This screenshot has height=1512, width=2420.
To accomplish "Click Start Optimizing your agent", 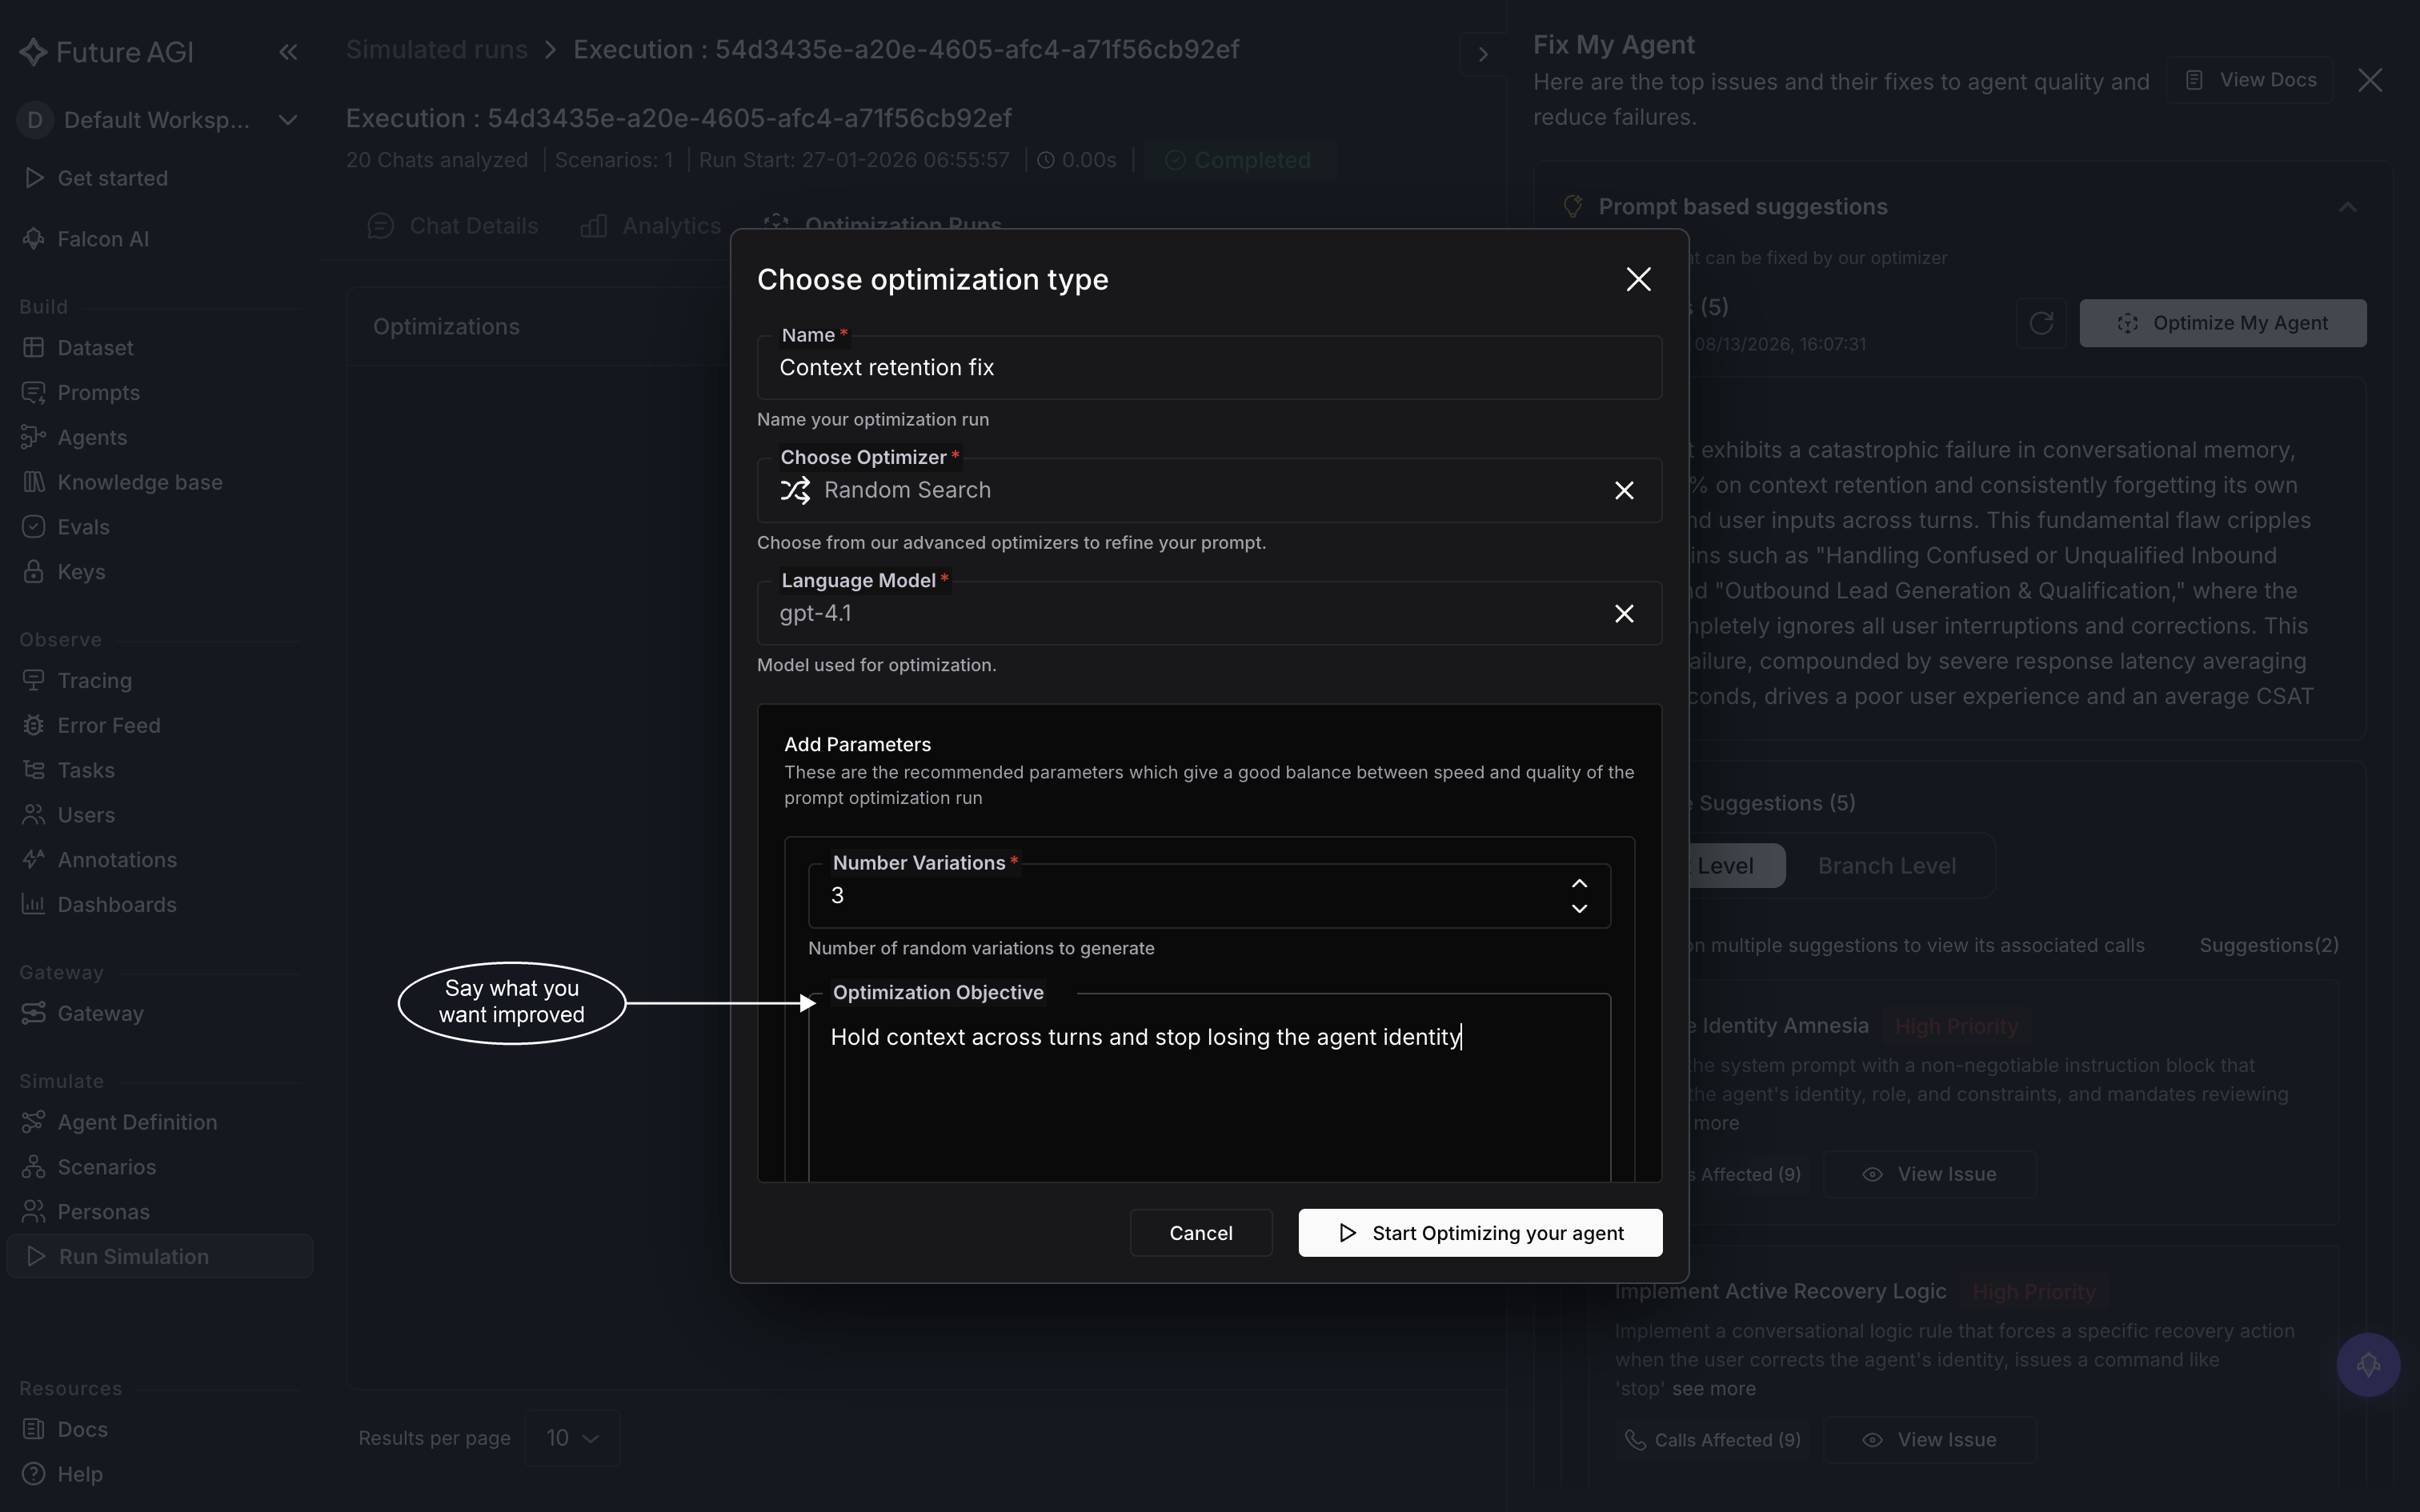I will tap(1480, 1233).
